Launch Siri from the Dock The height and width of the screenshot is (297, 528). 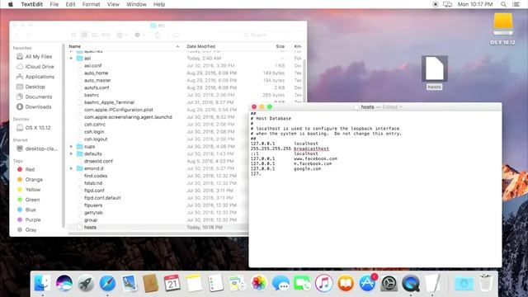coord(64,283)
